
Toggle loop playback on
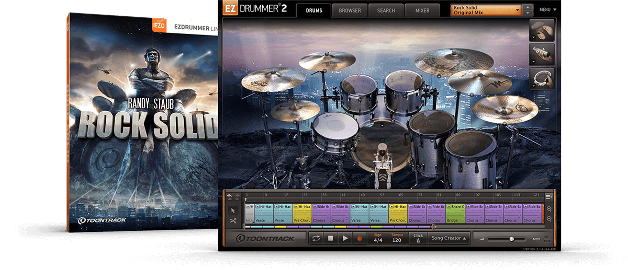click(316, 238)
